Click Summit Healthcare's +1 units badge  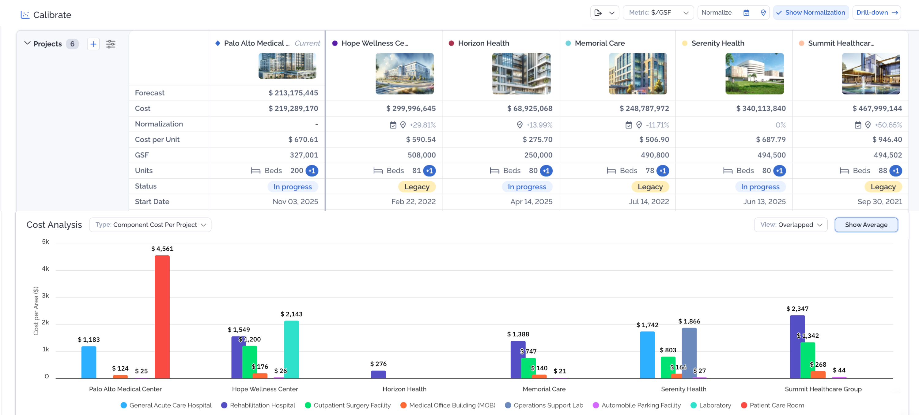pos(895,171)
